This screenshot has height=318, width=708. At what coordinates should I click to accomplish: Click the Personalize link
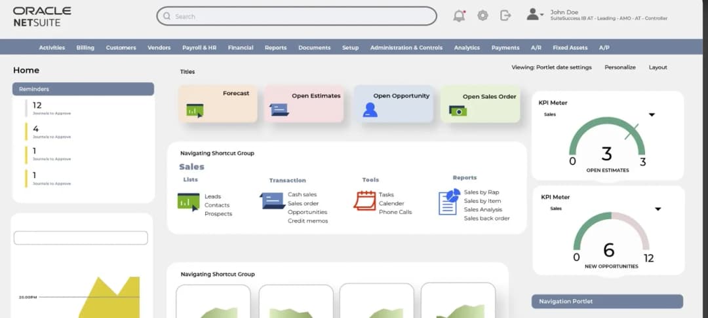click(620, 67)
